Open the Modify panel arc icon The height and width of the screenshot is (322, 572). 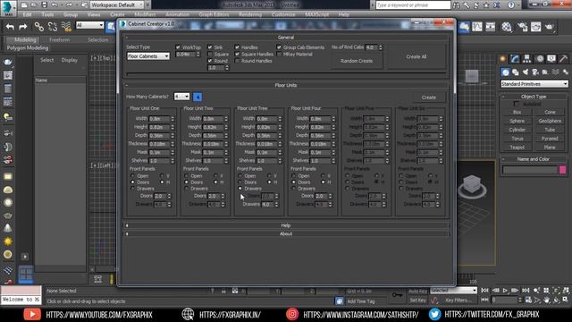coord(515,59)
